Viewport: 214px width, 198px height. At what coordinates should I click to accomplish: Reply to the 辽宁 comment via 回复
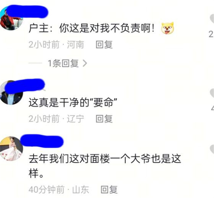[104, 119]
